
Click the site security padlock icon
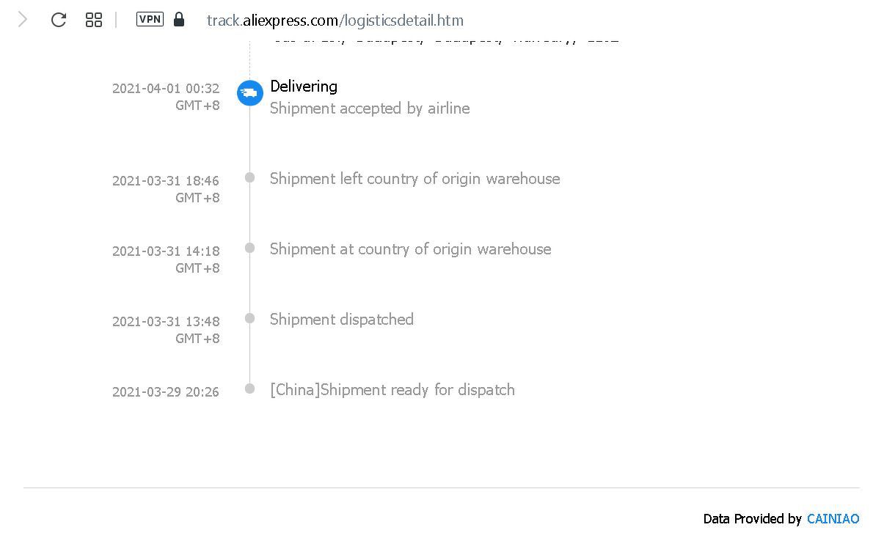pyautogui.click(x=179, y=20)
